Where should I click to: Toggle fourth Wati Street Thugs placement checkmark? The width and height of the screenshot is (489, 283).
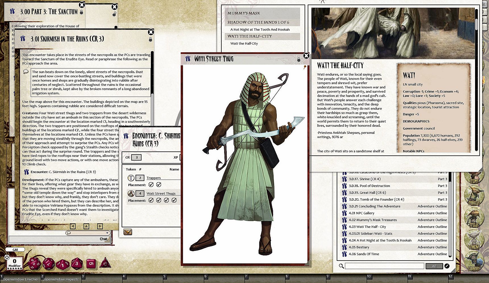(x=174, y=200)
